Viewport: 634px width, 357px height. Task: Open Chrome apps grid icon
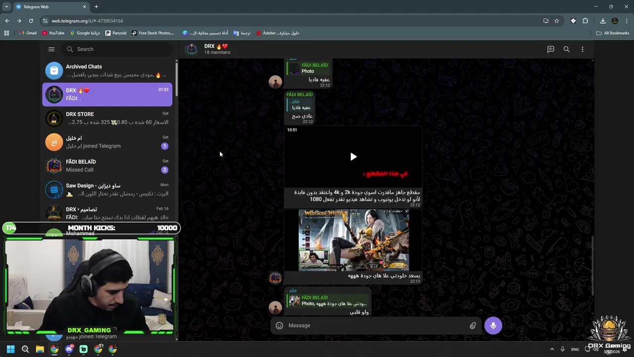pos(6,33)
